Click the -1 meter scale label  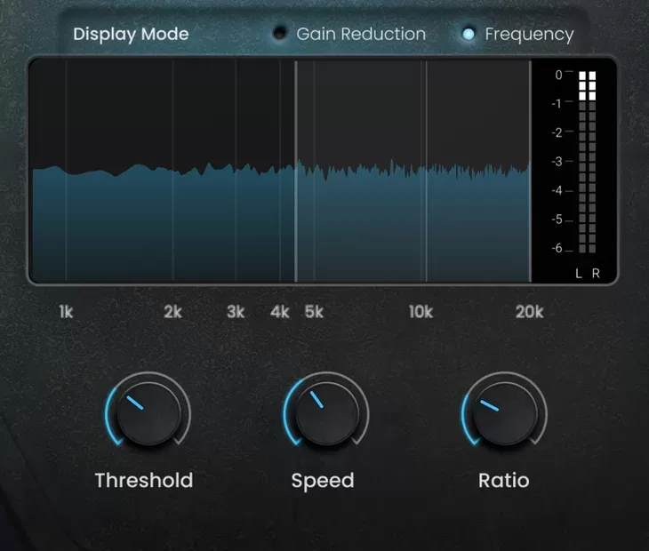coord(557,103)
